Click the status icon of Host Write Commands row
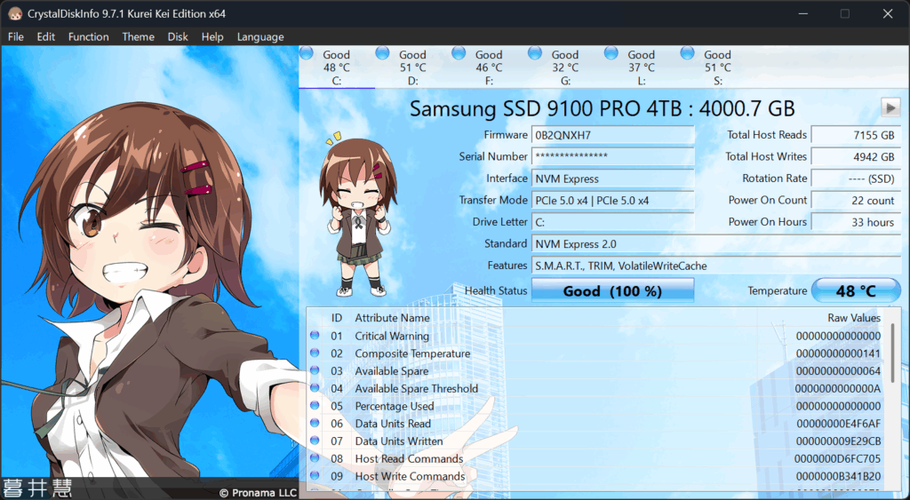The height and width of the screenshot is (500, 910). point(315,475)
